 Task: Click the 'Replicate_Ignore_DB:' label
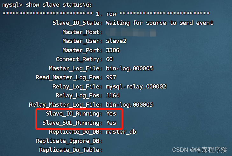69,141
